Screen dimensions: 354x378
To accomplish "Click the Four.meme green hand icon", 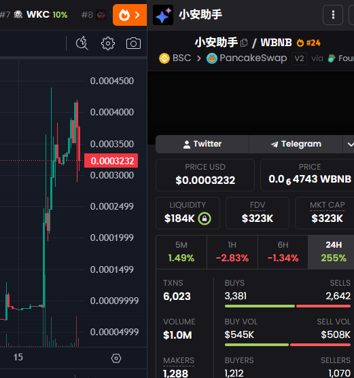I will point(332,58).
